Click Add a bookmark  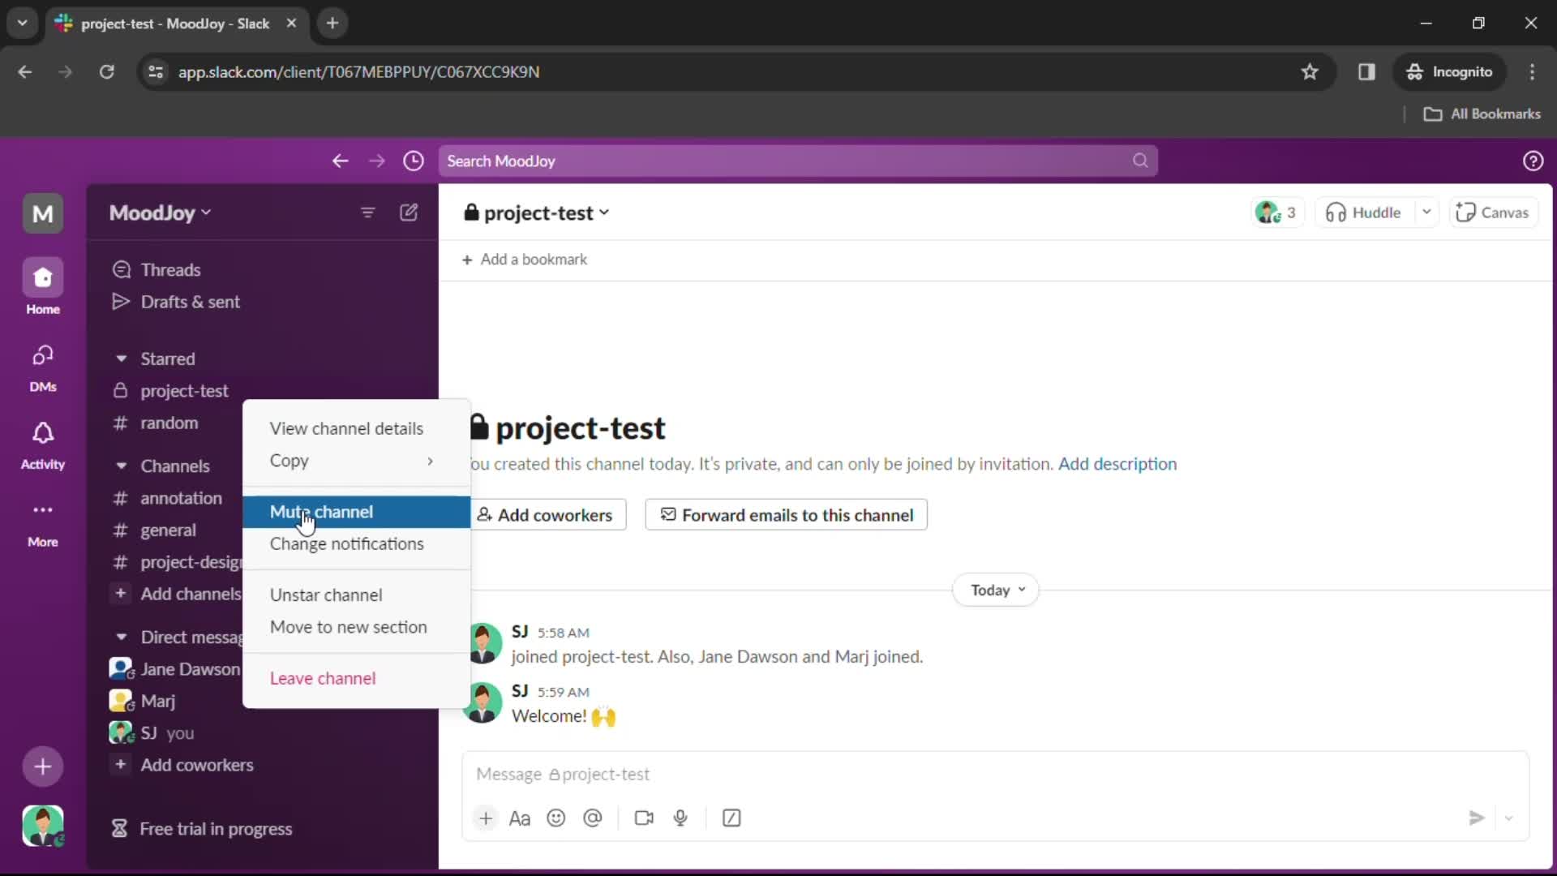pyautogui.click(x=525, y=260)
